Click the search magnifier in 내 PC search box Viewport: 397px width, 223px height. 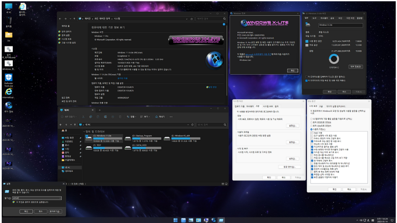(225, 125)
